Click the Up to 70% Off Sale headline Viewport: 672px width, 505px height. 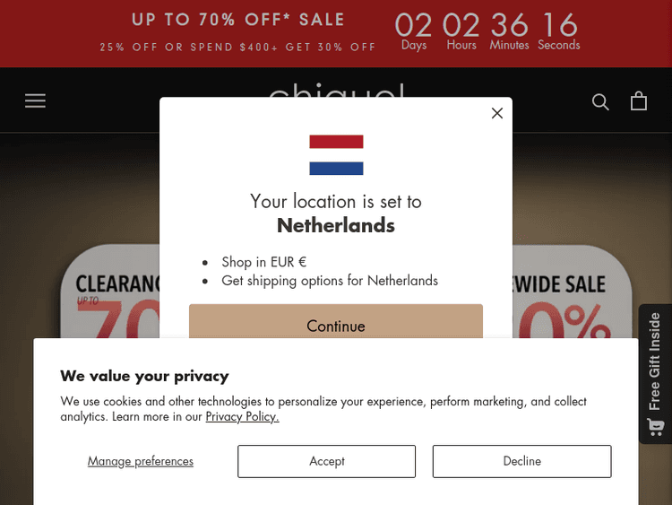[237, 20]
